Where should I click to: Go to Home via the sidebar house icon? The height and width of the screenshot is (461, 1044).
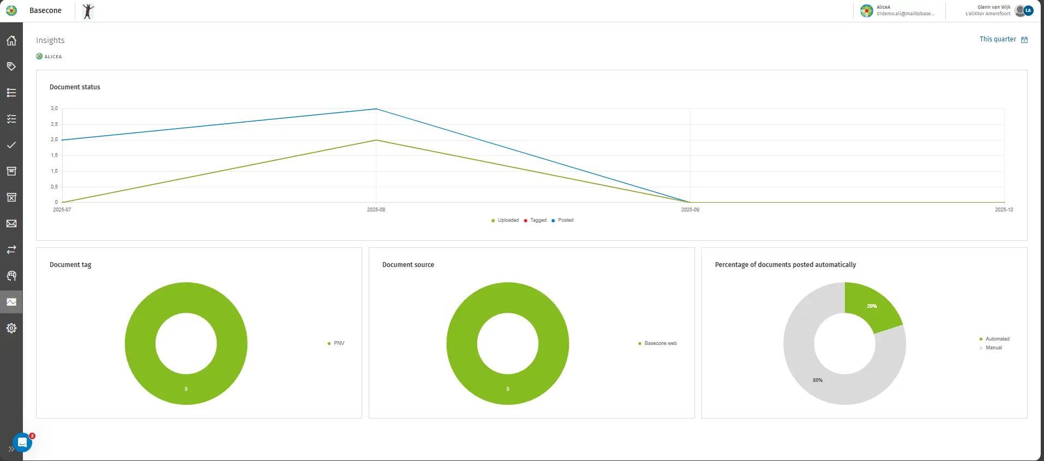tap(11, 40)
